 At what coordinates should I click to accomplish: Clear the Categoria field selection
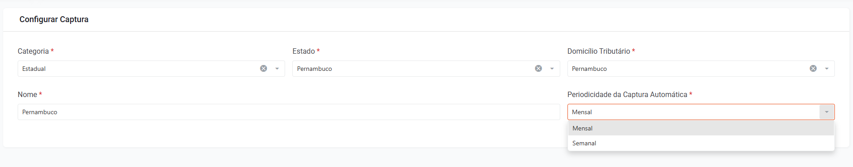(263, 69)
